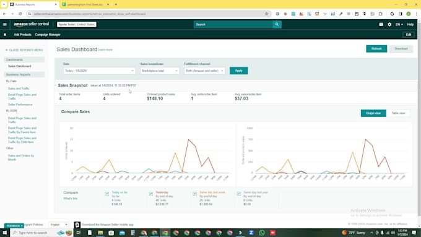Open Help in the header
This screenshot has width=421, height=237.
click(x=410, y=24)
